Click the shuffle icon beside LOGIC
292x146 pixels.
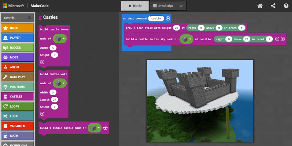pos(5,116)
